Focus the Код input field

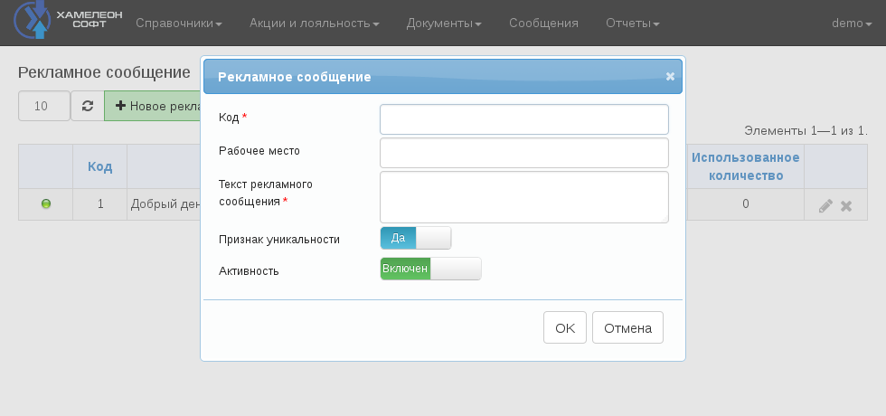(524, 119)
